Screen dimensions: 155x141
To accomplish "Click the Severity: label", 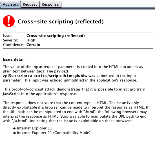I will point(10,40).
